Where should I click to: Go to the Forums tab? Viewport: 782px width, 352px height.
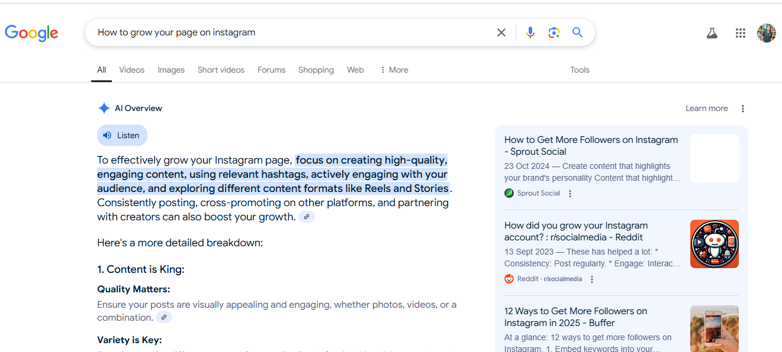[x=272, y=70]
